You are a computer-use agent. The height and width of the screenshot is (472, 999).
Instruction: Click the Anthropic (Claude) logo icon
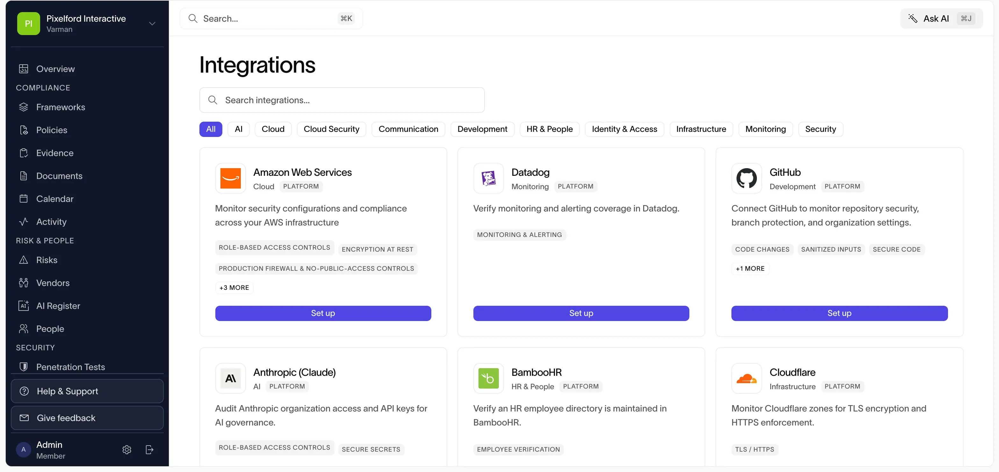pyautogui.click(x=230, y=378)
